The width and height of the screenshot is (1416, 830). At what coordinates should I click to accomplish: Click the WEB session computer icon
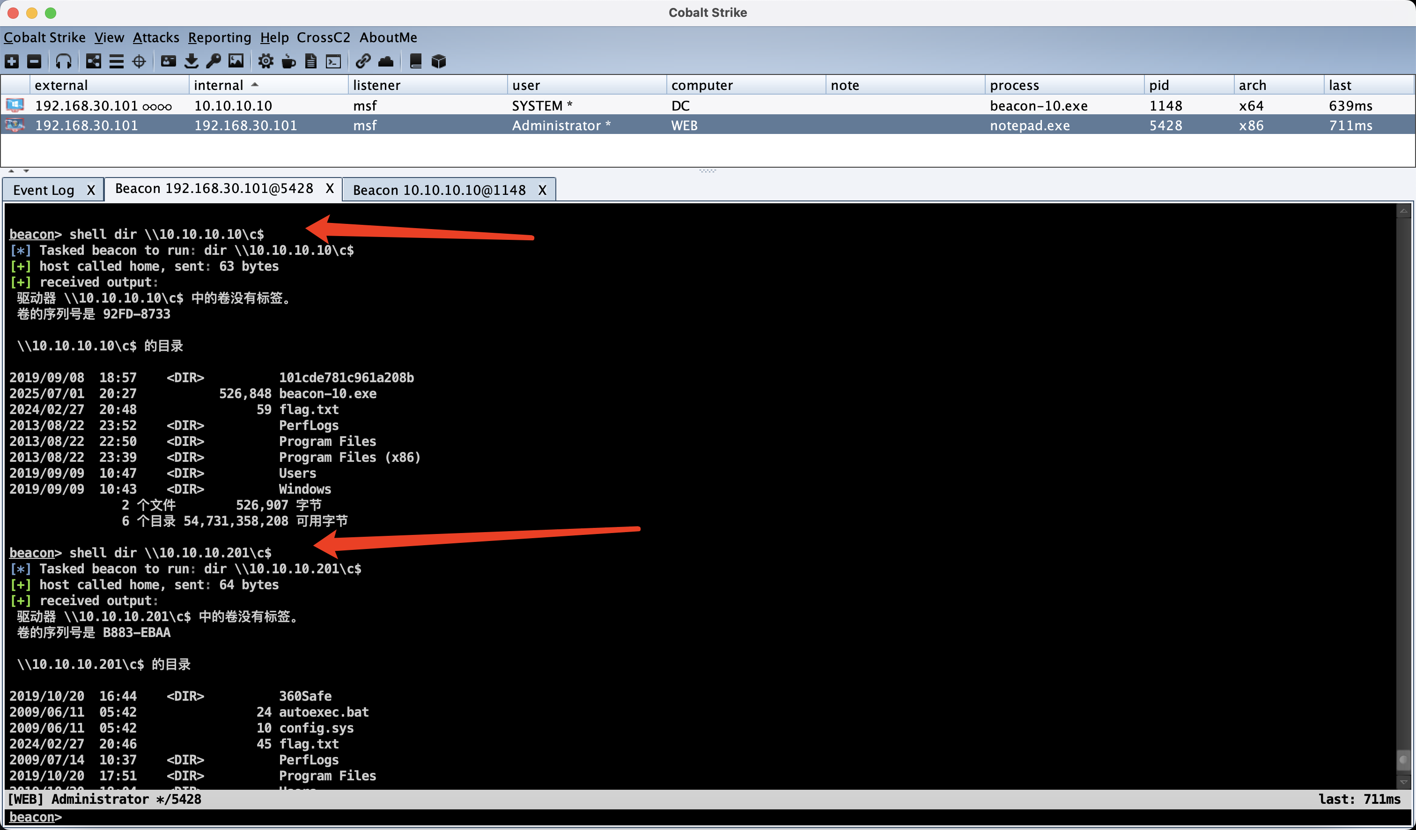click(15, 125)
